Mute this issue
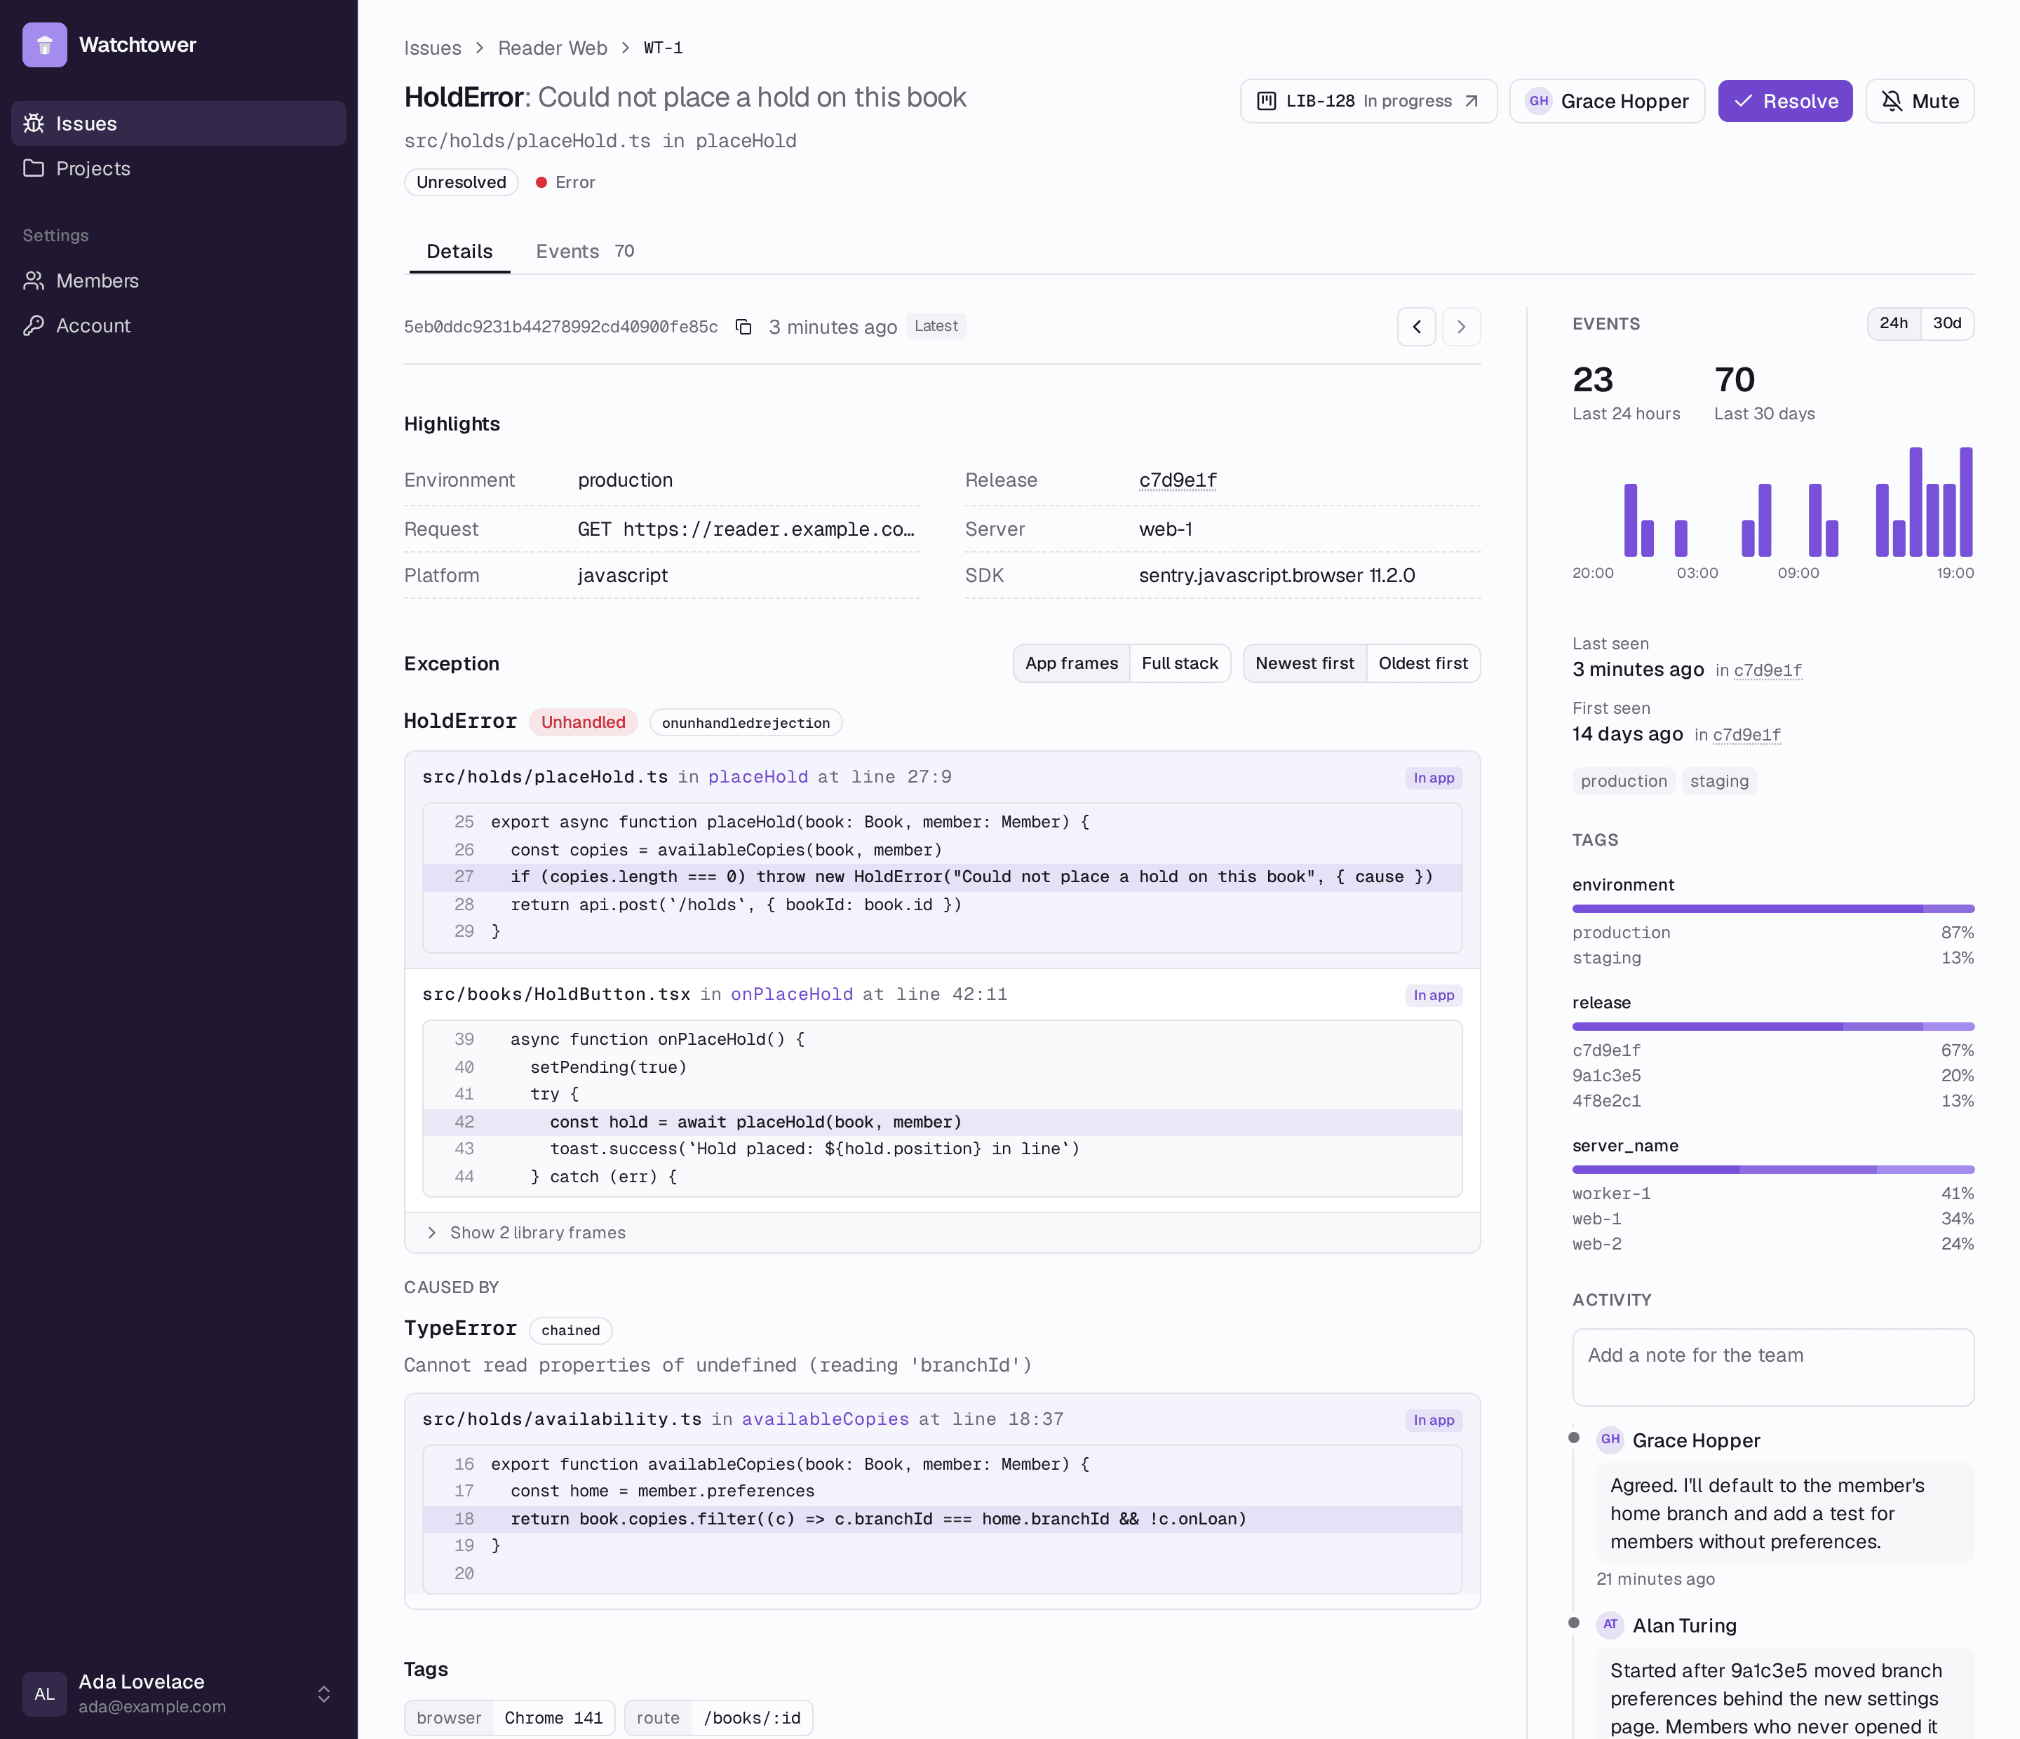2020x1739 pixels. tap(1920, 102)
